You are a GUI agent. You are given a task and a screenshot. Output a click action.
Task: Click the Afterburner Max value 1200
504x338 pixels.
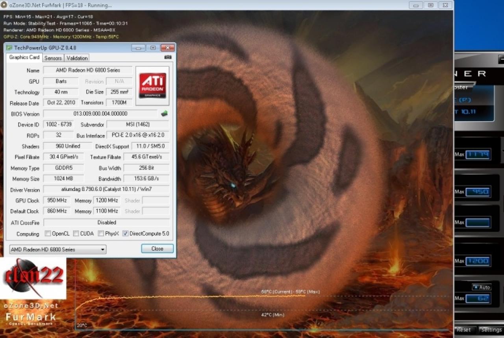point(478,261)
